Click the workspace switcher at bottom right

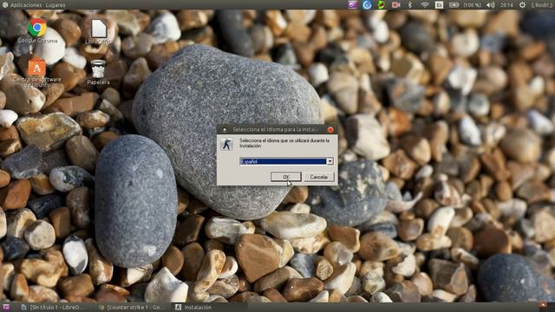(544, 306)
